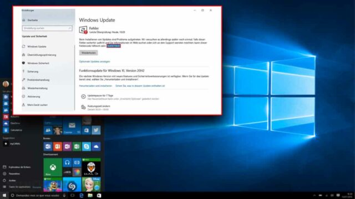
Task: Open the People tile in Start menu
Action: tap(48, 130)
